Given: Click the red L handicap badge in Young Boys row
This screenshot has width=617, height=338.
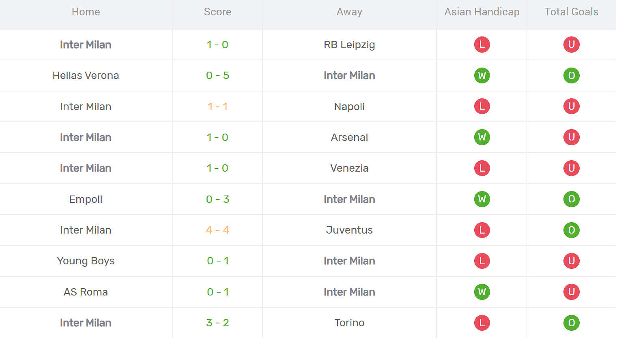Looking at the screenshot, I should [482, 261].
